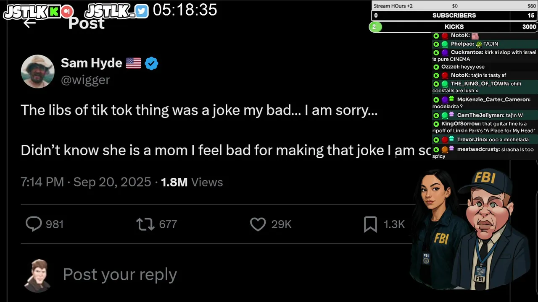Click the 1.8M Views count
Screen dimensions: 538x302
(192, 182)
